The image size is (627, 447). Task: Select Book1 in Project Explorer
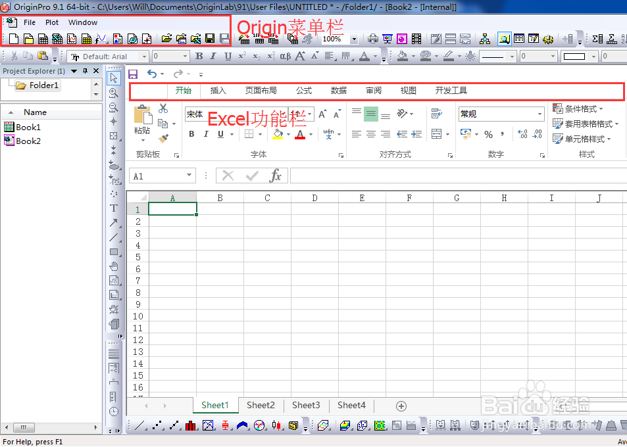click(x=22, y=127)
